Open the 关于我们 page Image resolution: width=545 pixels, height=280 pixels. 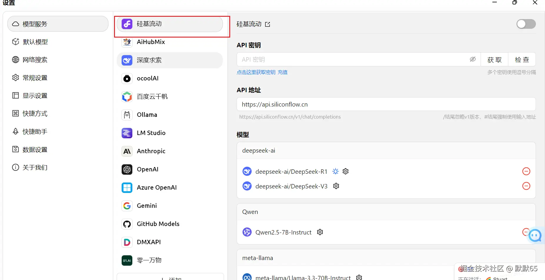tap(58, 168)
